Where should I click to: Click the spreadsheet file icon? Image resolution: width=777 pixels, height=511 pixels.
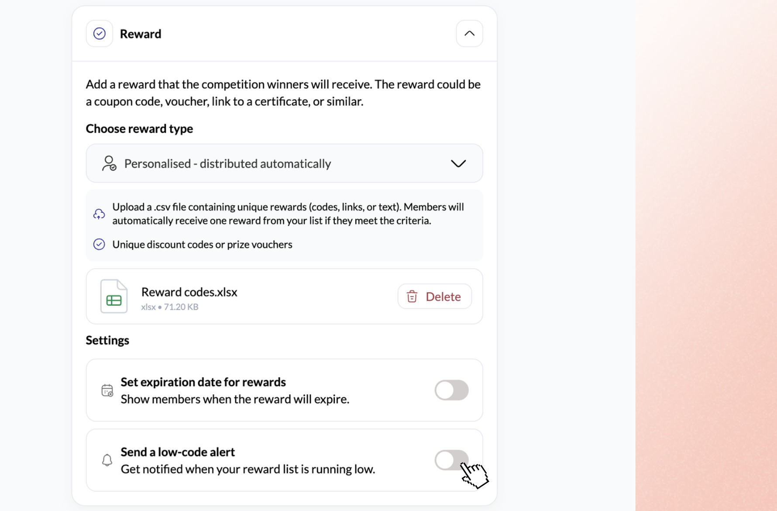[114, 296]
